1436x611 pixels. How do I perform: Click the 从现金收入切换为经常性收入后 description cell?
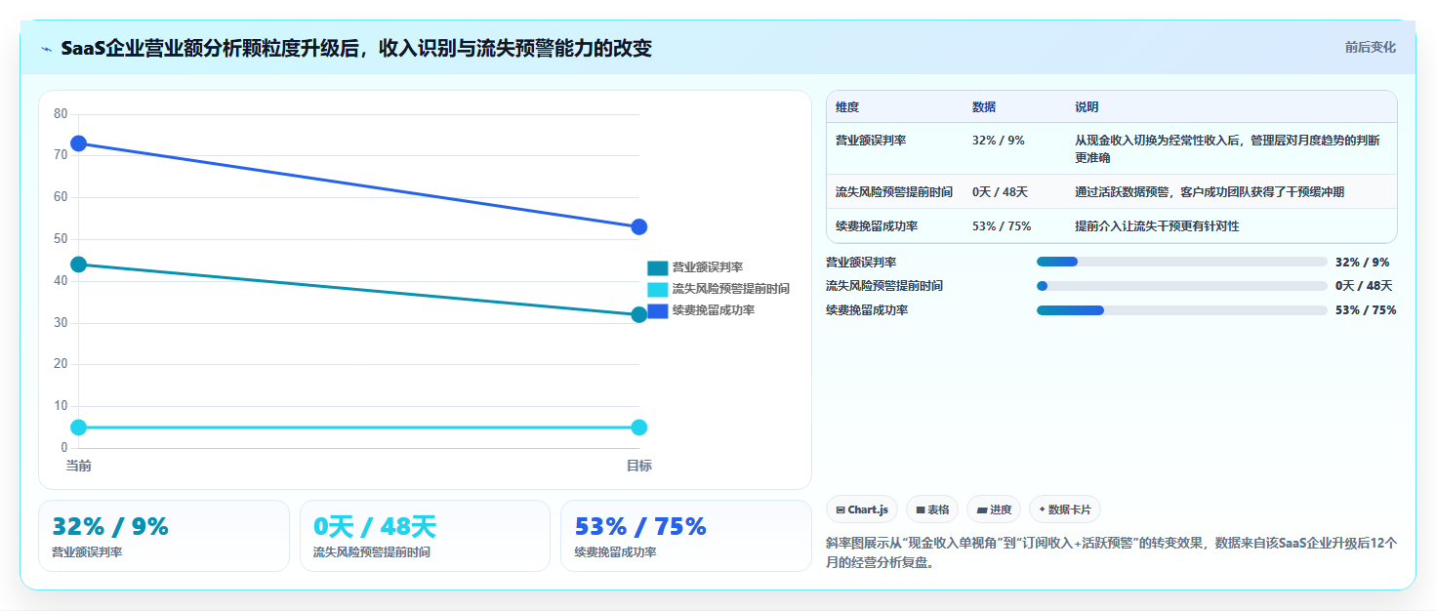(1232, 149)
